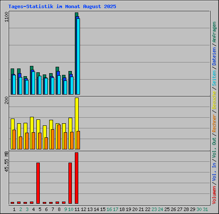Click the 1100 y-axis value
The height and width of the screenshot is (214, 219).
[x=6, y=17]
